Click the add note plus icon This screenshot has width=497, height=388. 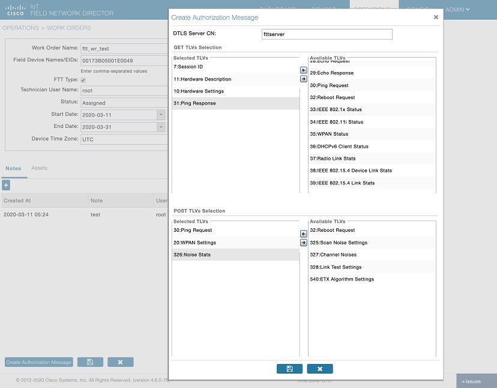[5, 185]
